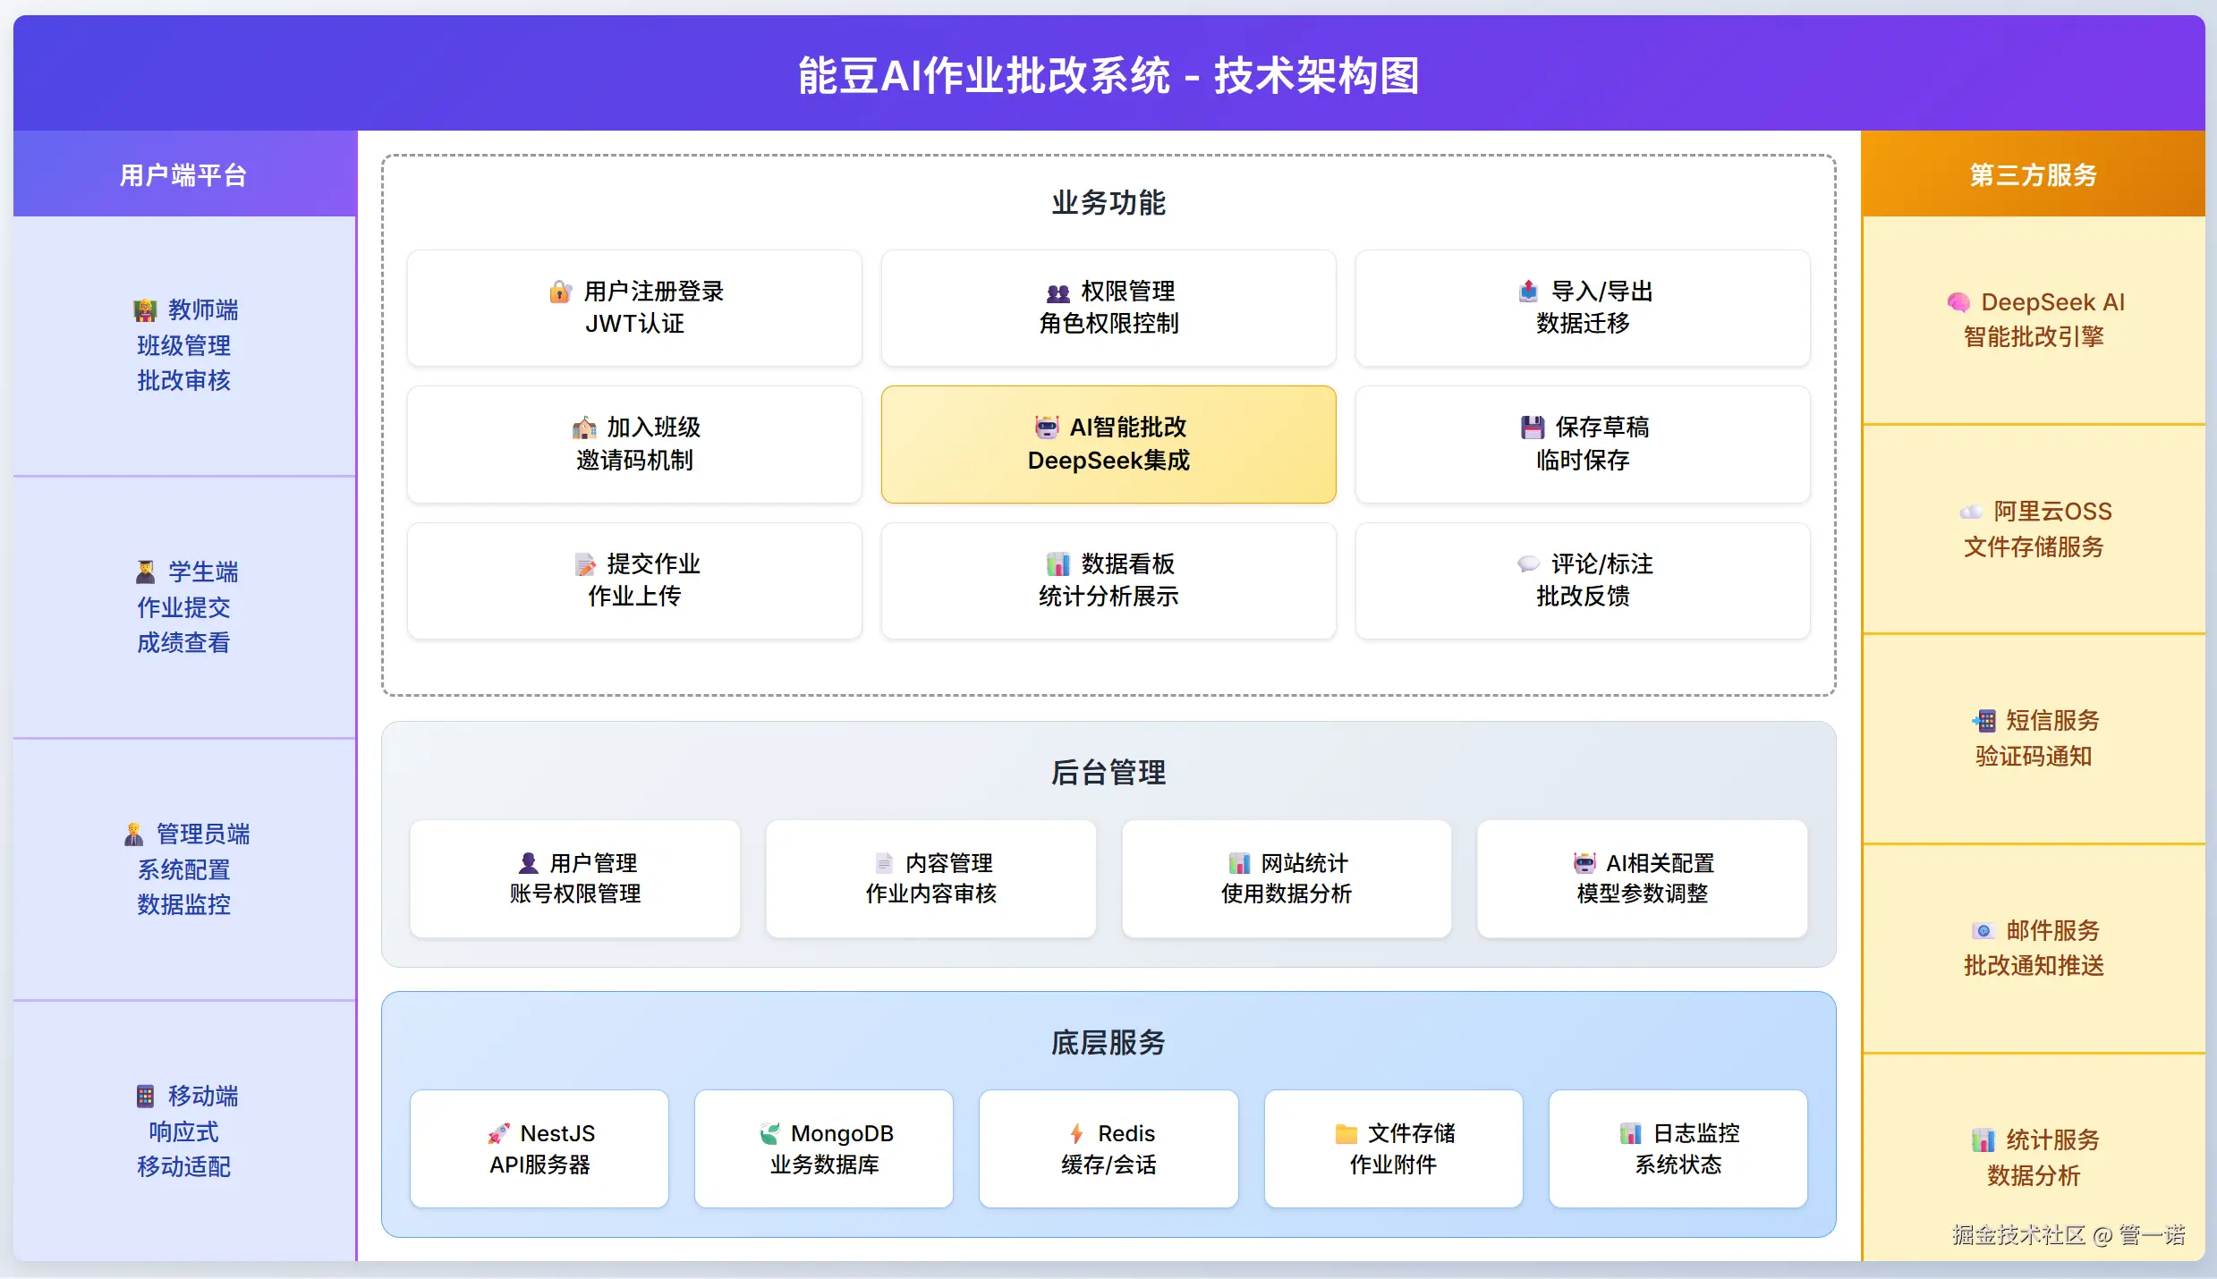2217x1279 pixels.
Task: Select the 用户端平台 header
Action: coord(184,174)
